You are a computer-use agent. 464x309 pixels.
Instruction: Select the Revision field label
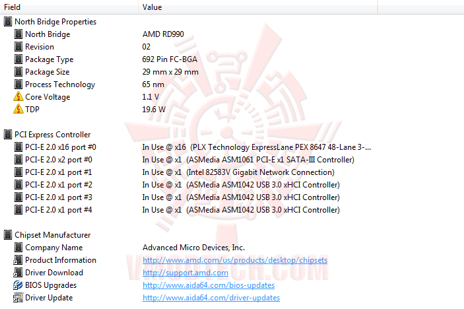[40, 46]
